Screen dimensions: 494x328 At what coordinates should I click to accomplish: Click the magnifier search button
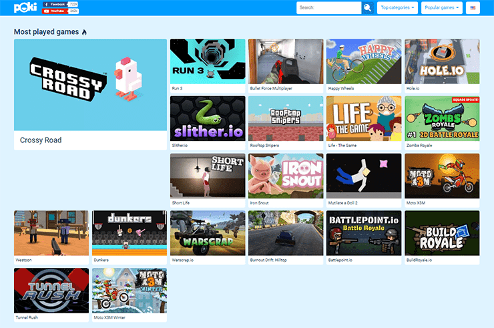coord(367,7)
